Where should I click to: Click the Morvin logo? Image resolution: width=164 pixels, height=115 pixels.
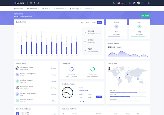pos(19,3)
